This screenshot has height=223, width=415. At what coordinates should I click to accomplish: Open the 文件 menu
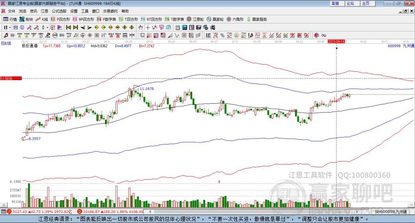pos(11,11)
